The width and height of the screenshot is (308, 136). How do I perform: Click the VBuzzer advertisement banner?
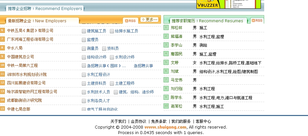229,4
